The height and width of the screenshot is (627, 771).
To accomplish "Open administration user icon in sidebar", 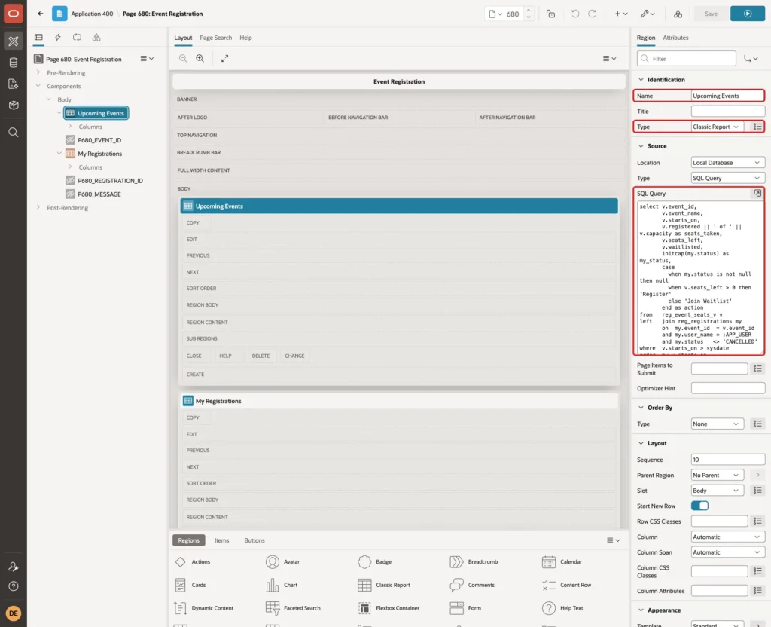I will (x=14, y=567).
